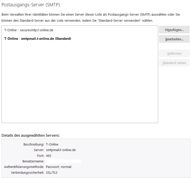Click the Entfernen button

[x=174, y=53]
